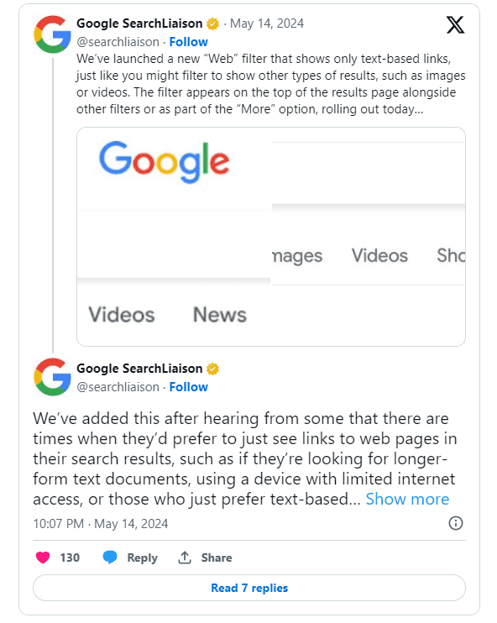Click the blue reply bubble icon

click(x=110, y=557)
